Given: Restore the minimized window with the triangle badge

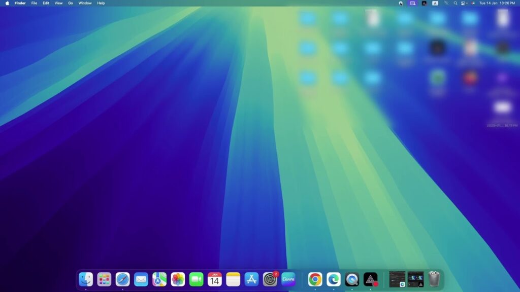Looking at the screenshot, I should point(415,279).
